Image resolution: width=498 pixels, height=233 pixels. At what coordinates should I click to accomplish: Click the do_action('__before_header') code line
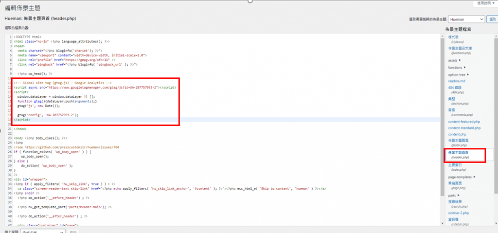click(53, 197)
